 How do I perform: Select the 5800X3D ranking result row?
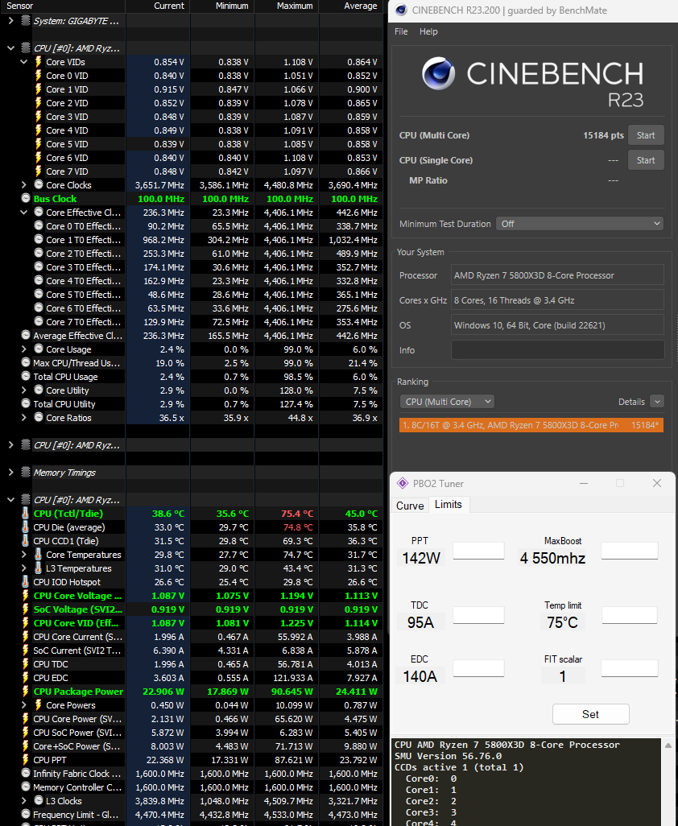(531, 425)
